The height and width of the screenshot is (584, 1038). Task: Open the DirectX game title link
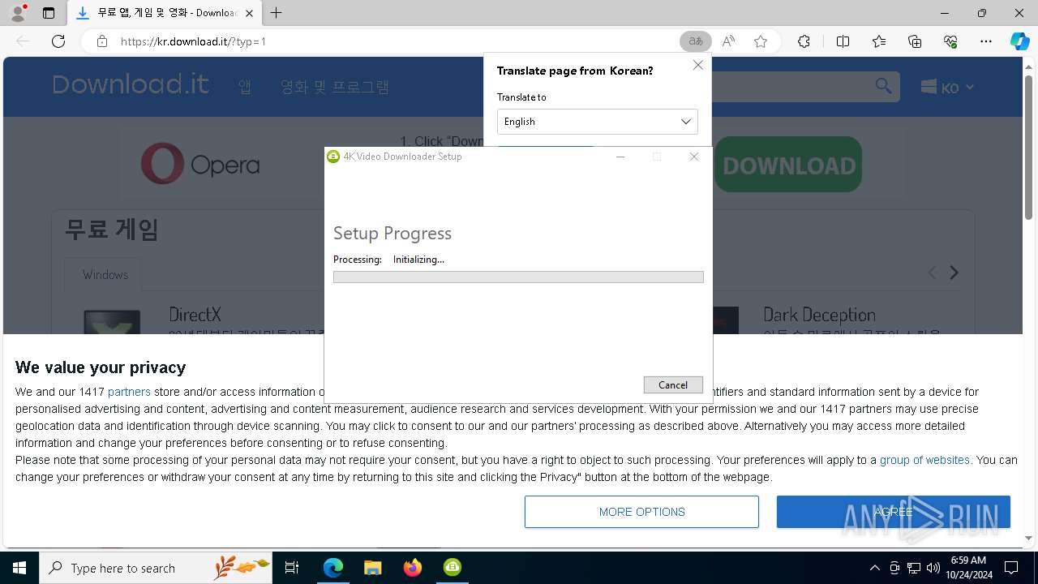tap(195, 314)
